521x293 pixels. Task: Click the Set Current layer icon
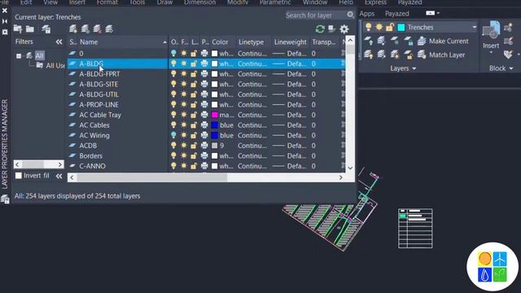[109, 29]
